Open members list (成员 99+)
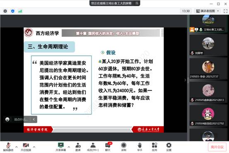The height and width of the screenshot is (153, 229). 93,147
